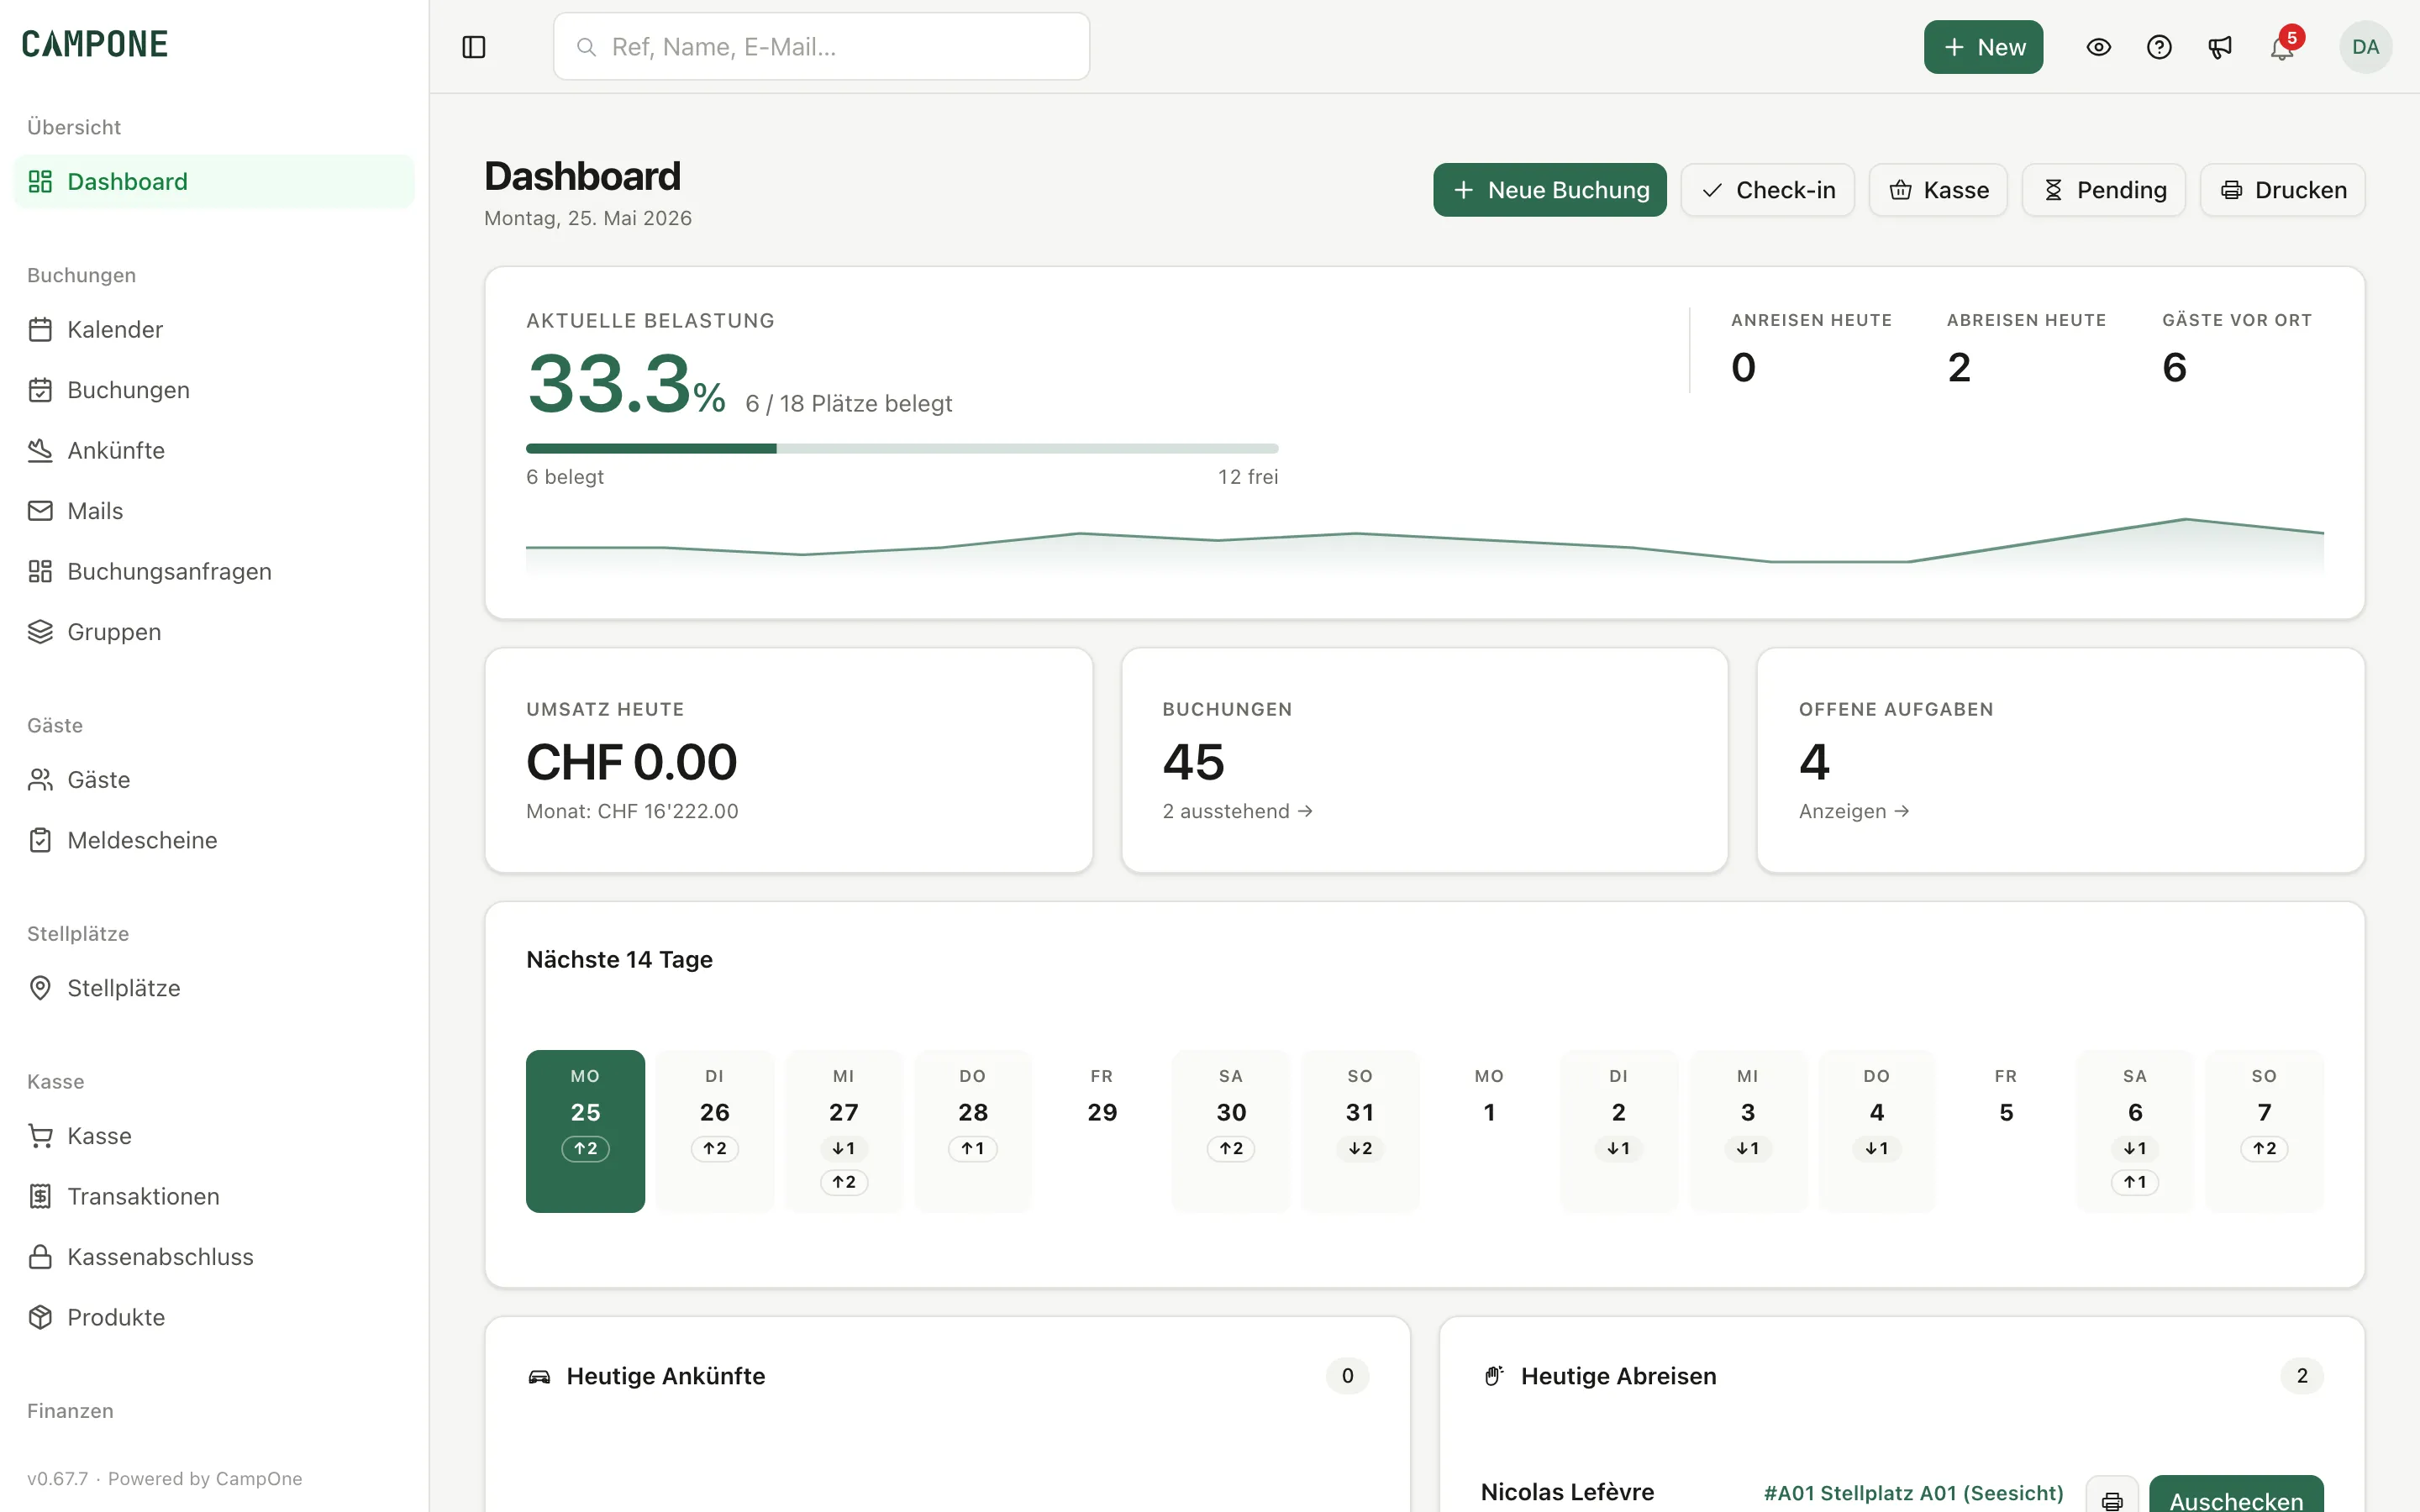Open the megaphone announcements icon
2420x1512 pixels.
tap(2220, 47)
